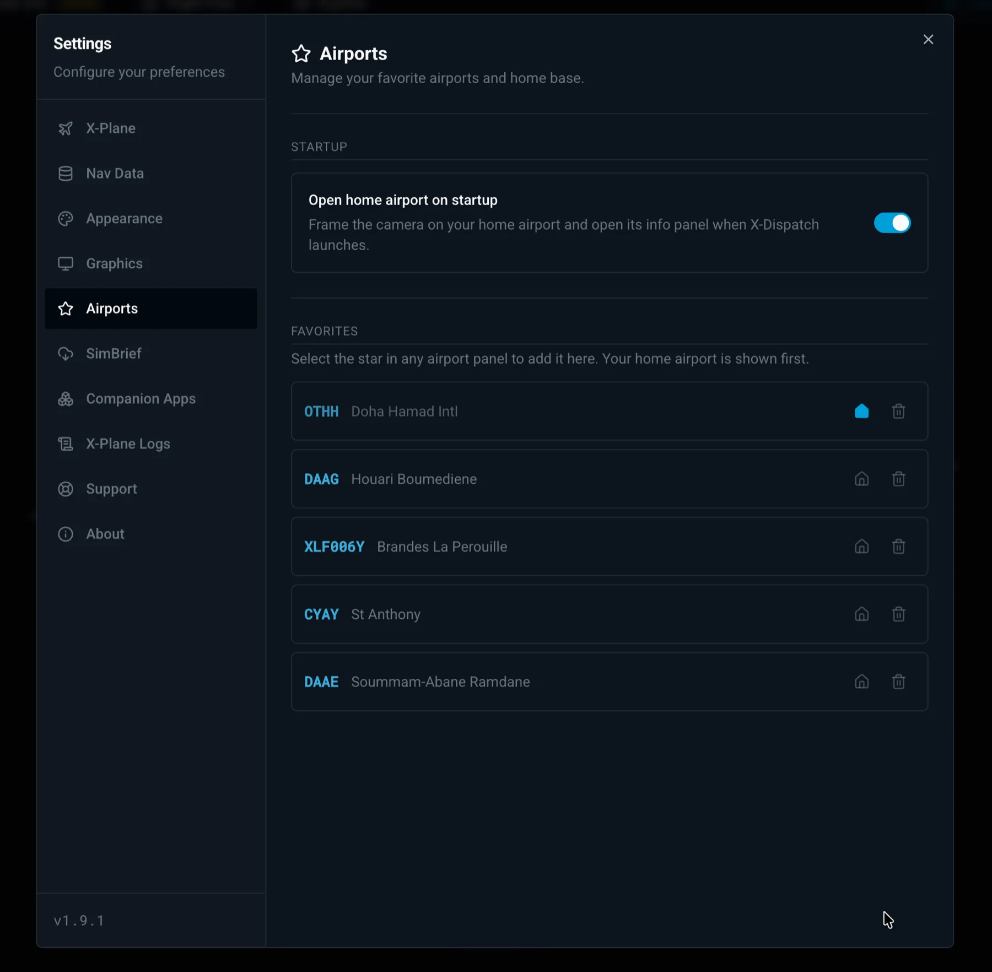Click the monitor icon beside Graphics
The width and height of the screenshot is (992, 972).
click(66, 263)
